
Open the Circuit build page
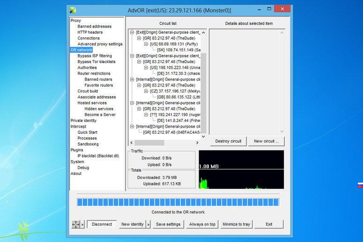click(88, 91)
